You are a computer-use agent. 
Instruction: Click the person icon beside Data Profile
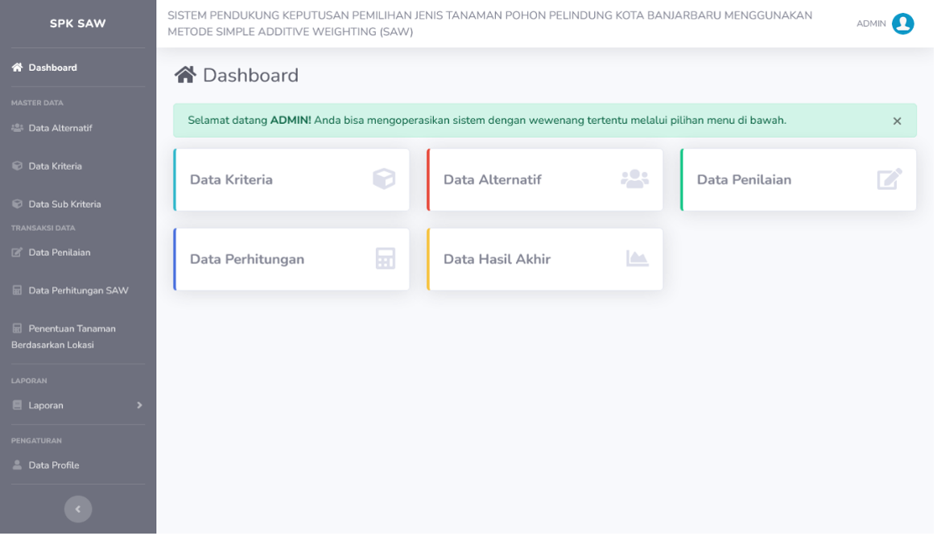[17, 465]
